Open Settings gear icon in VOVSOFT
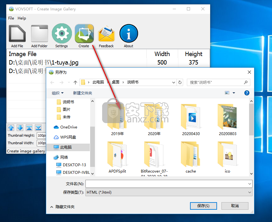The width and height of the screenshot is (272, 222). pos(62,33)
